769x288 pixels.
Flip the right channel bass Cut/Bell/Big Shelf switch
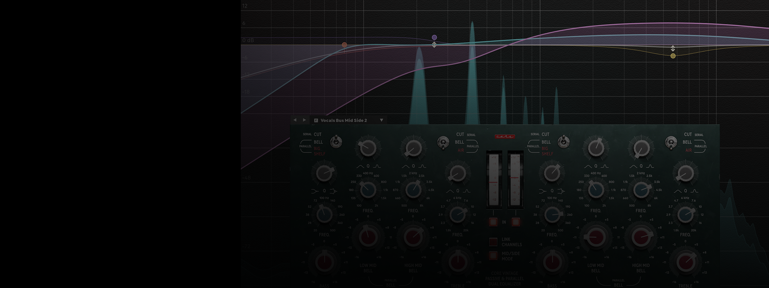coord(563,141)
